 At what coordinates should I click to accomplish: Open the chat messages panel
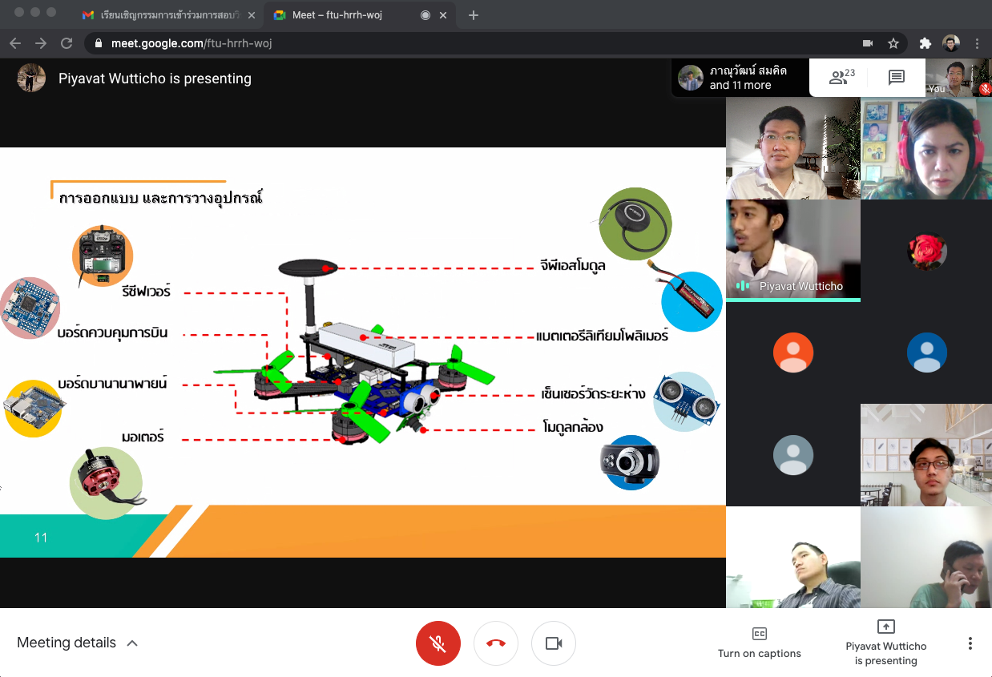point(896,78)
